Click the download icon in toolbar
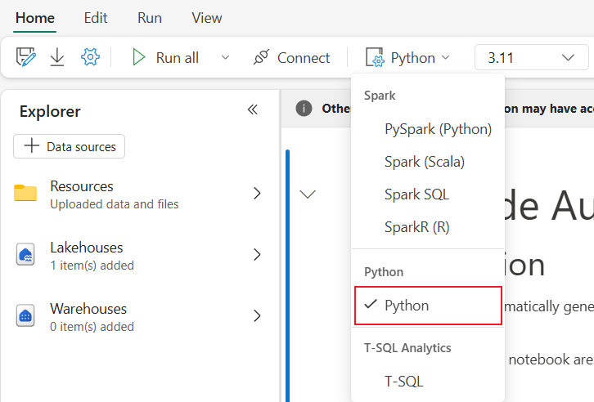Viewport: 594px width, 402px height. coord(57,57)
